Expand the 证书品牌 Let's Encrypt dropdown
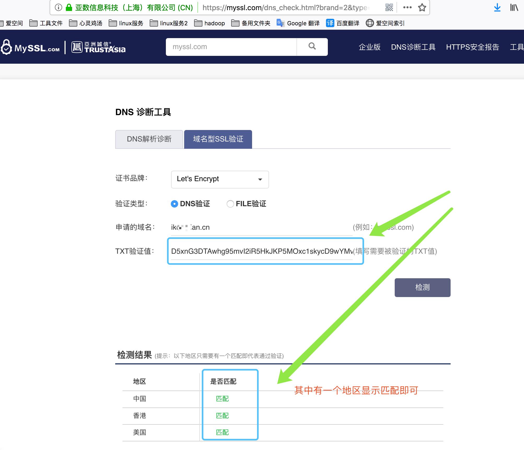The image size is (524, 450). click(220, 179)
